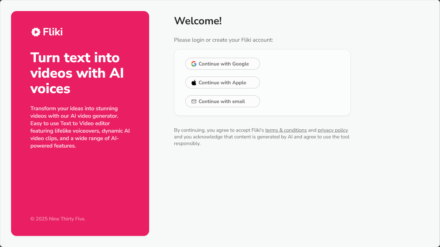Sign in using Continue with email

coord(223,101)
